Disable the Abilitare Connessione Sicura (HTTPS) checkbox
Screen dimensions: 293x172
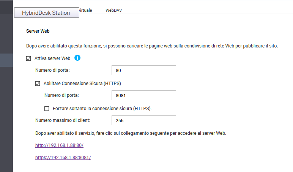pos(38,84)
